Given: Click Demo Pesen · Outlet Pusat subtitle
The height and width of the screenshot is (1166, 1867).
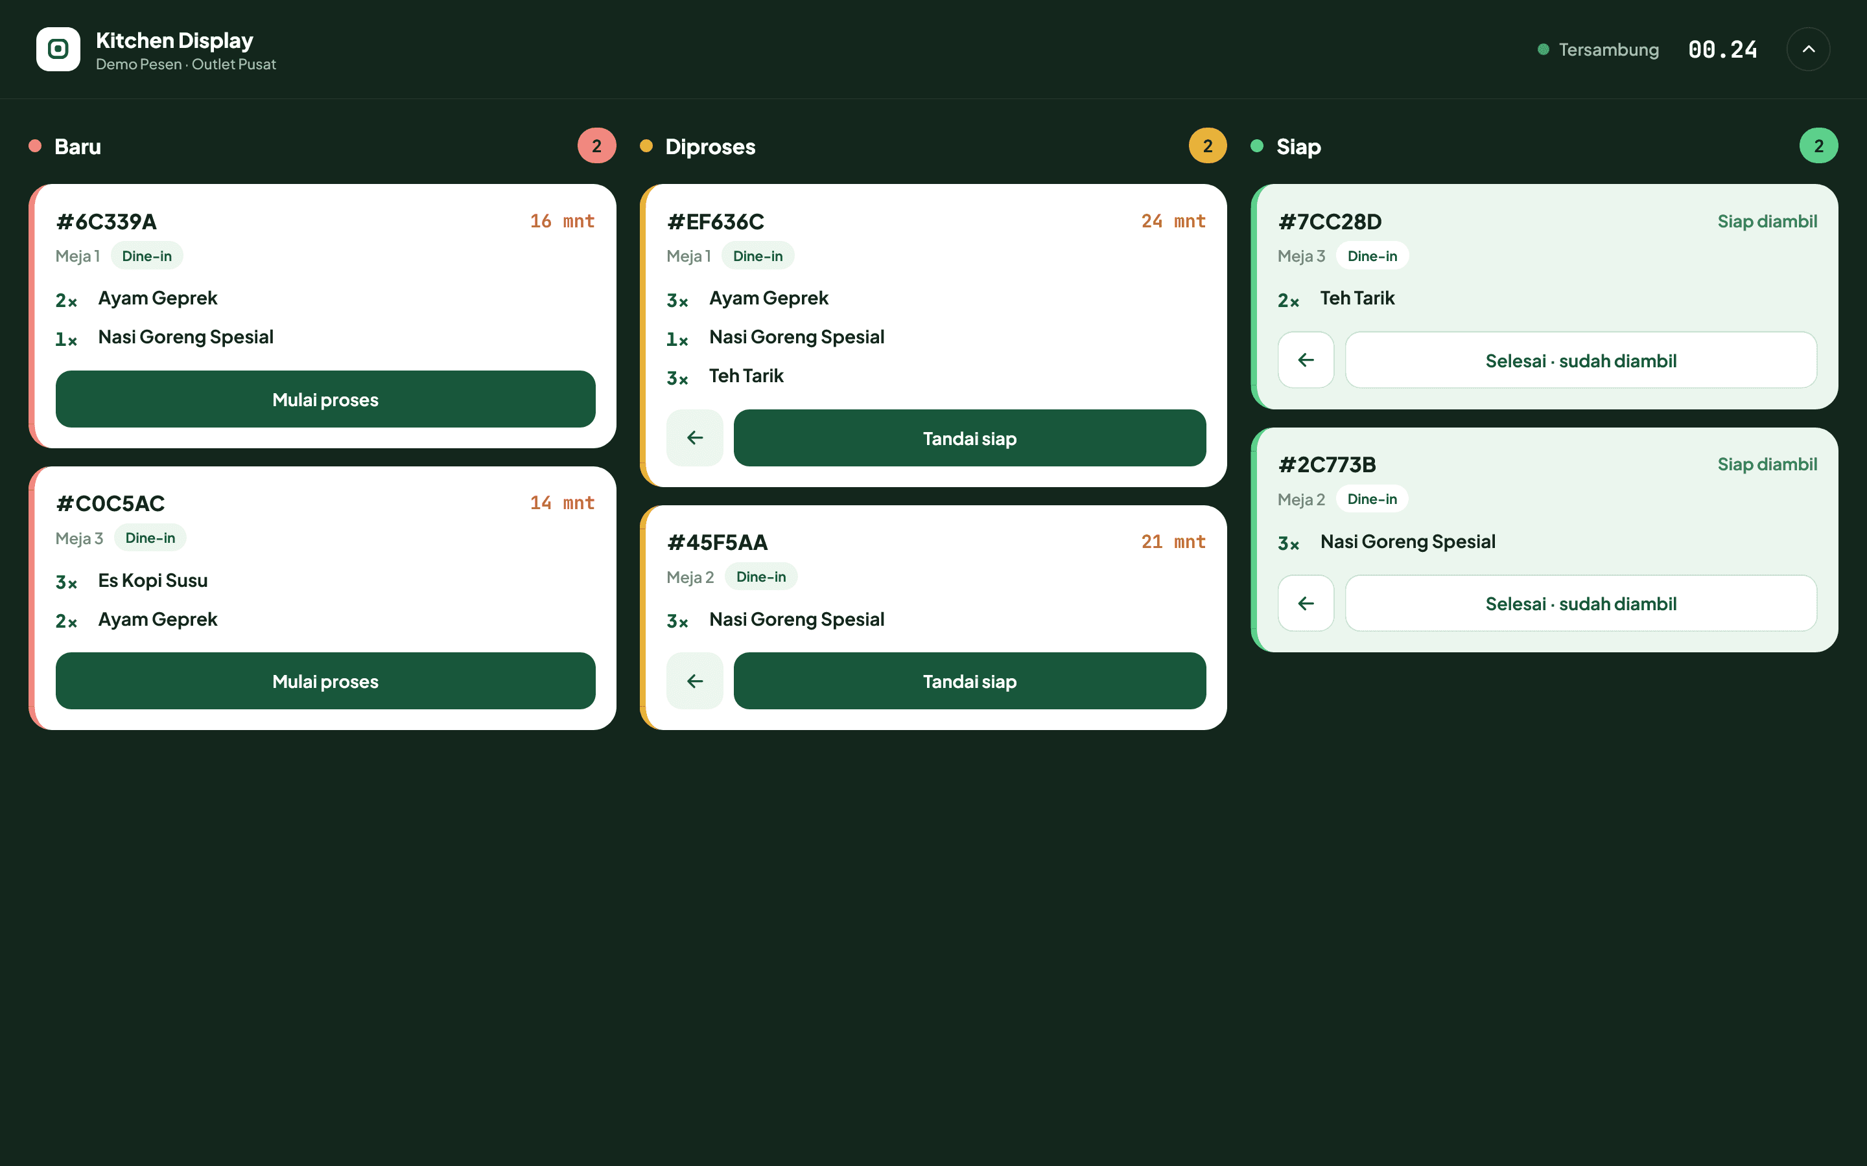Looking at the screenshot, I should 186,64.
